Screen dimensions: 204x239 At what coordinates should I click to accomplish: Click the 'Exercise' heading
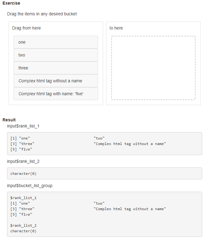(x=11, y=3)
